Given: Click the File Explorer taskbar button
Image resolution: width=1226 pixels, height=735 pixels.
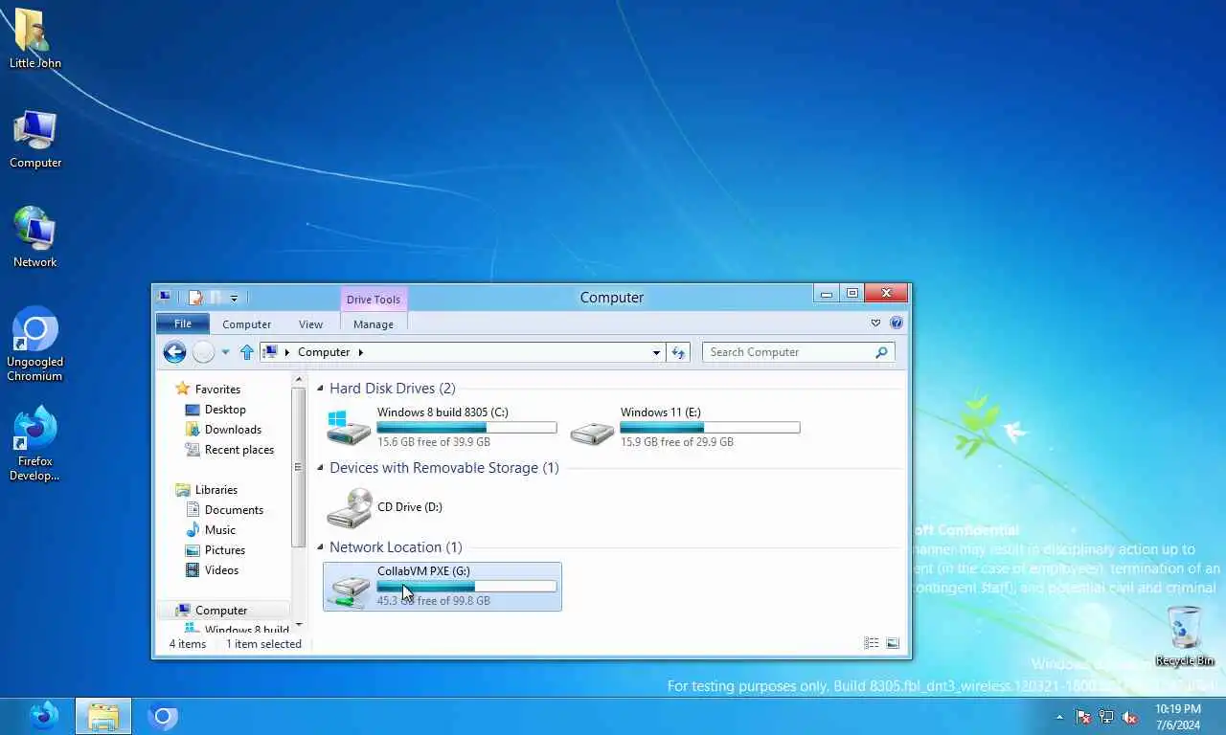Looking at the screenshot, I should coord(103,716).
